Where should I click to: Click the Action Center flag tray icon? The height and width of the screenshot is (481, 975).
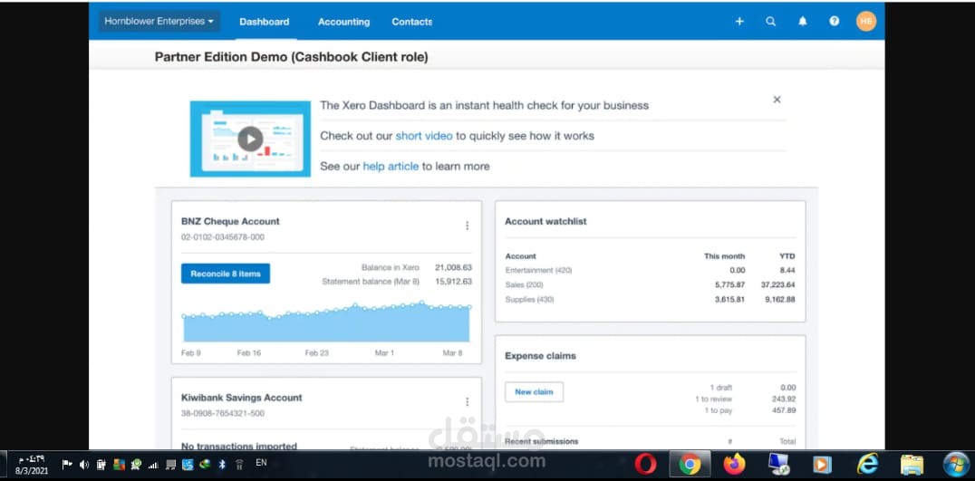click(67, 464)
